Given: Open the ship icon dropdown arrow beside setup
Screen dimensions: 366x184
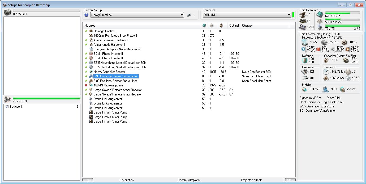Looking at the screenshot, I should coord(194,15).
